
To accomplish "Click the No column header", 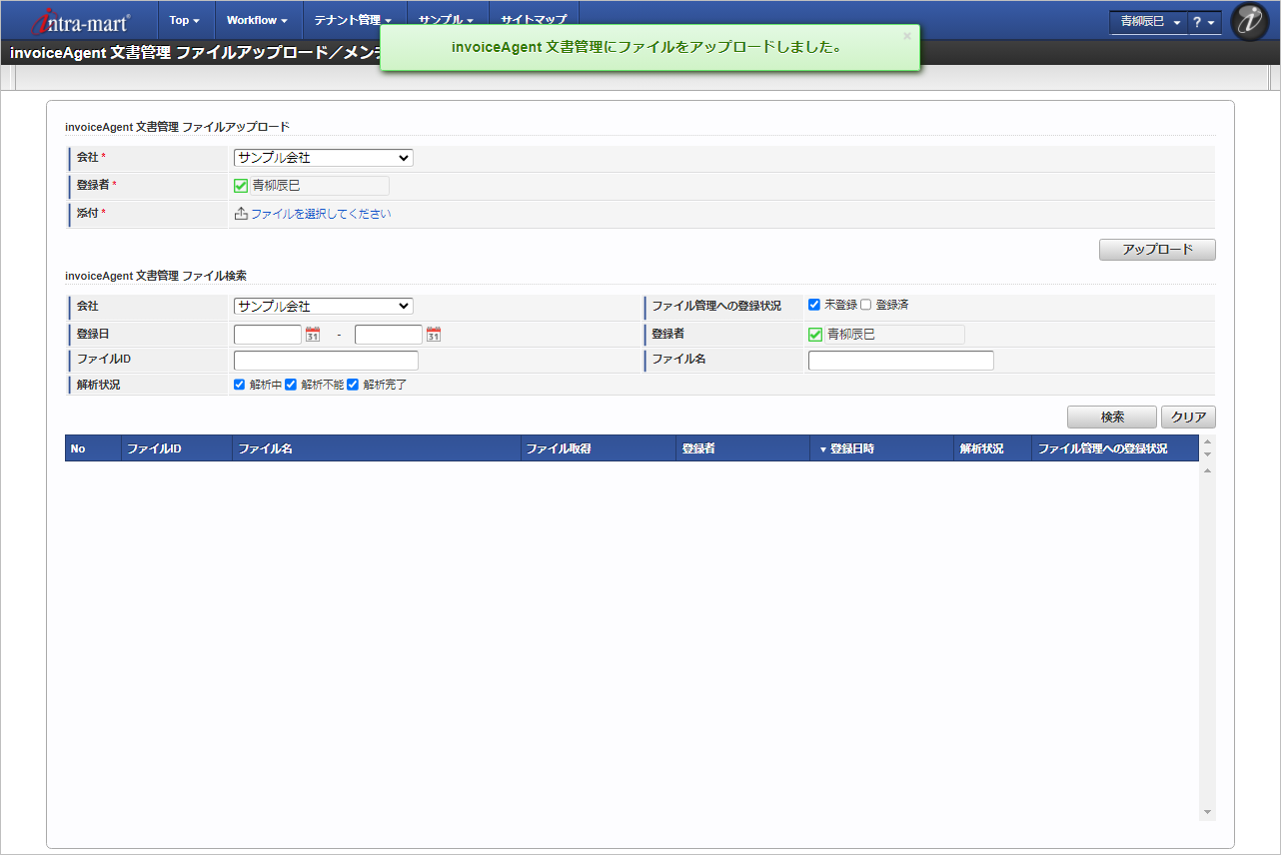I will [93, 448].
